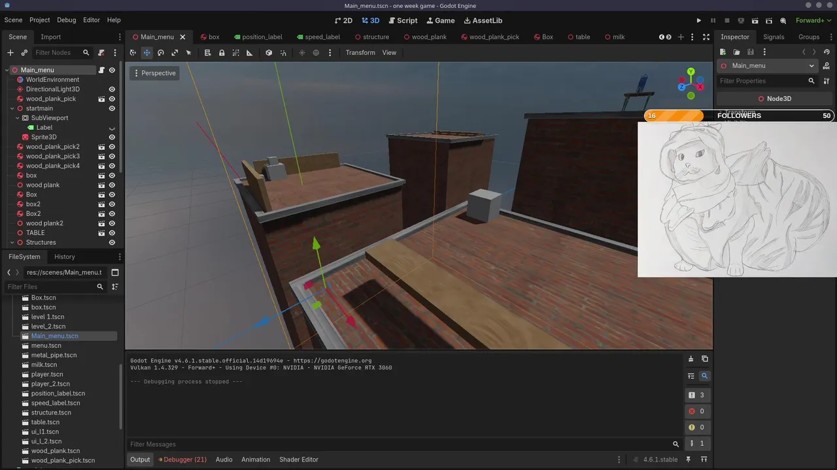The width and height of the screenshot is (837, 470).
Task: Open script attached to the Main_menu node
Action: click(x=101, y=70)
